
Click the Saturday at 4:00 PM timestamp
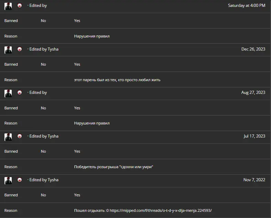(247, 6)
